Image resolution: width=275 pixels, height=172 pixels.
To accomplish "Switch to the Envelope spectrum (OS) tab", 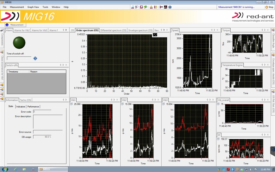I will [x=140, y=30].
